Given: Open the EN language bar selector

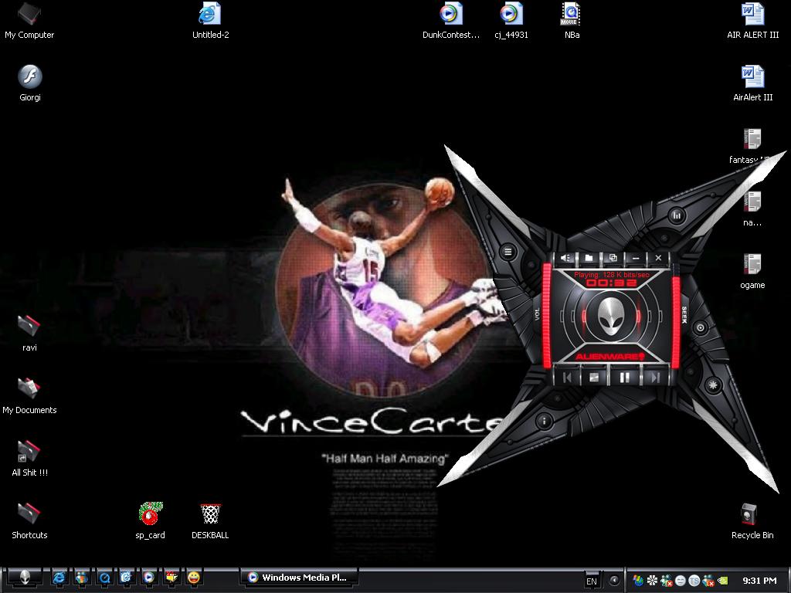Looking at the screenshot, I should point(592,581).
